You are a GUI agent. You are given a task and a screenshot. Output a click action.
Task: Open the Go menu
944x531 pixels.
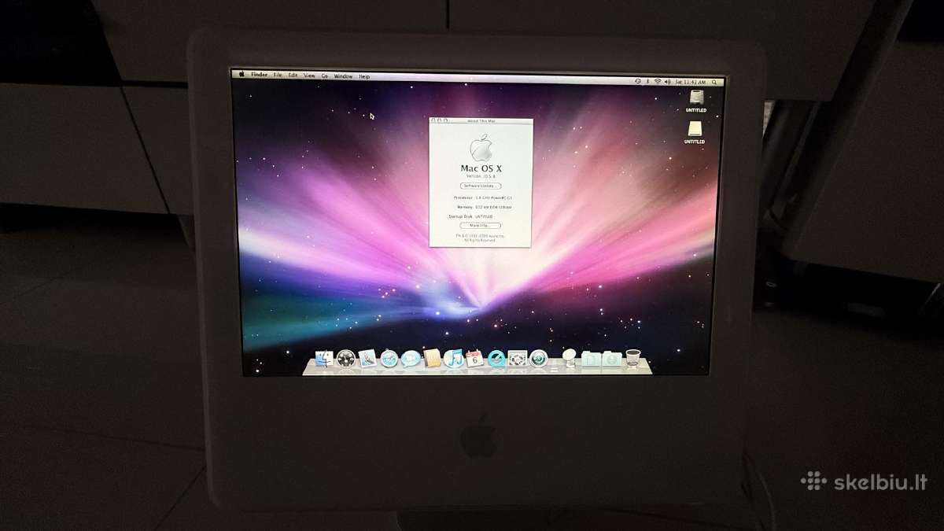[x=325, y=76]
